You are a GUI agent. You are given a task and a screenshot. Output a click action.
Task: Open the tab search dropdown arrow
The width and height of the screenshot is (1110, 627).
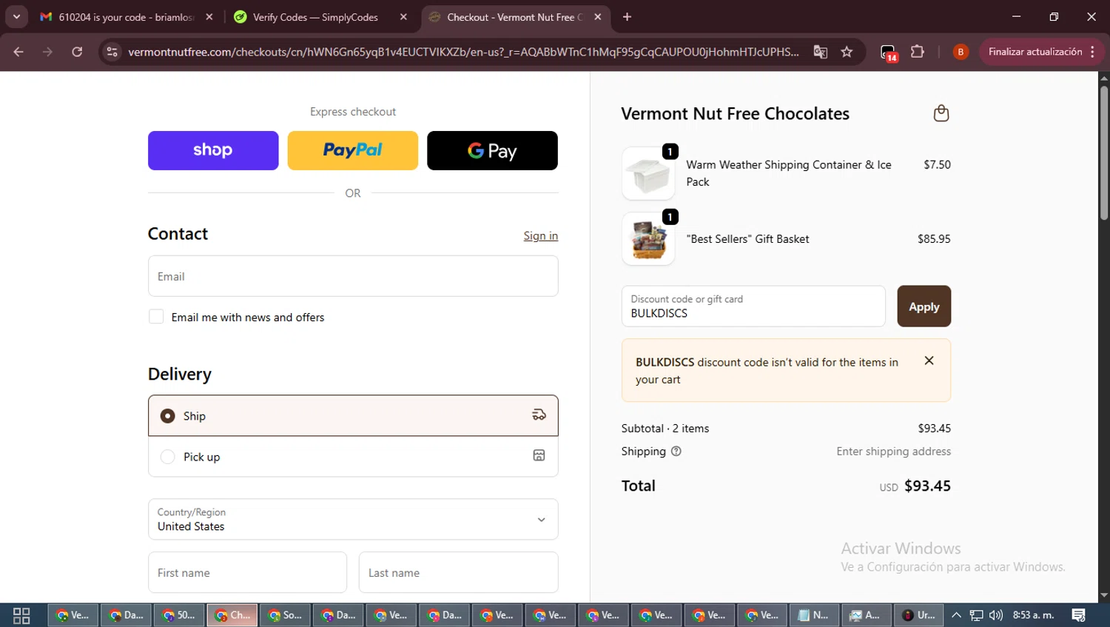pos(16,17)
